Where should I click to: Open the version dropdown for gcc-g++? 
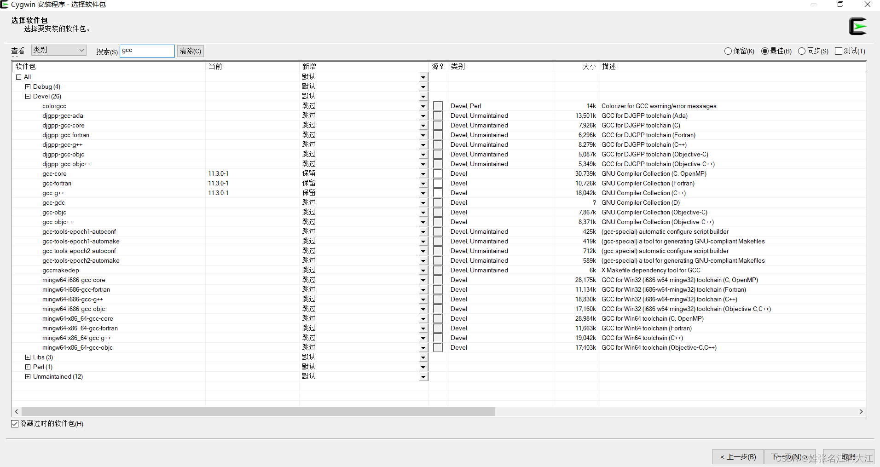[x=423, y=193]
